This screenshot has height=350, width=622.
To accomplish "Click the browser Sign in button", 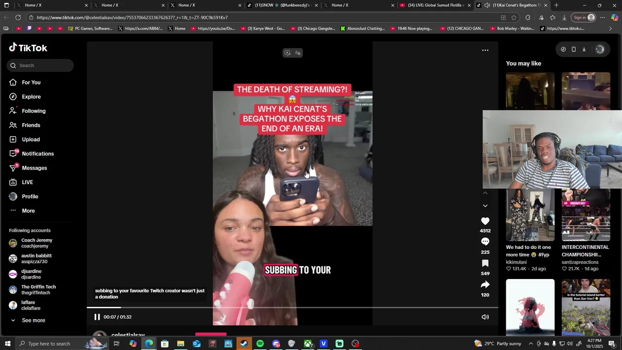I will [584, 17].
